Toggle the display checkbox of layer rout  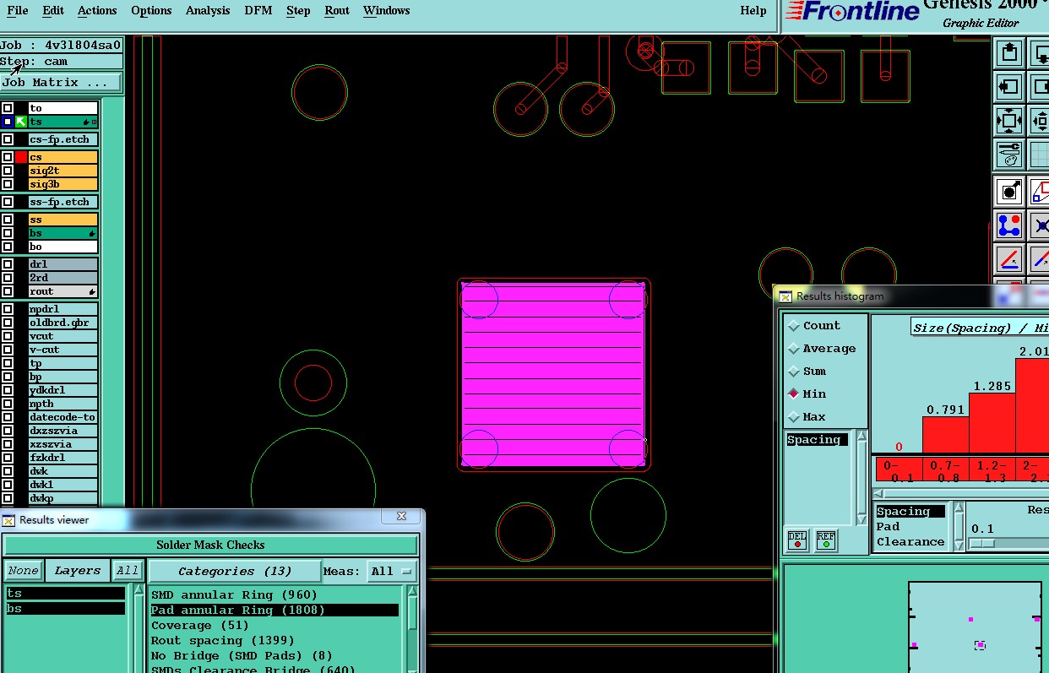tap(8, 291)
